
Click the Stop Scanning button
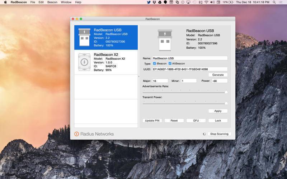(219, 134)
